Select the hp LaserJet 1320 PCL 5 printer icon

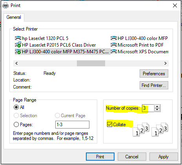[18, 38]
